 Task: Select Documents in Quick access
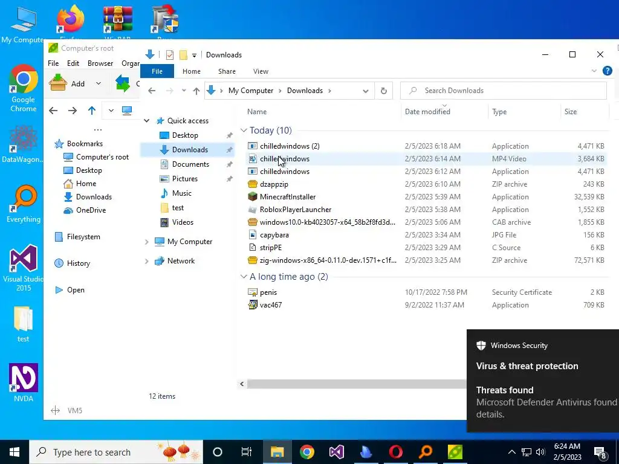[x=190, y=164]
